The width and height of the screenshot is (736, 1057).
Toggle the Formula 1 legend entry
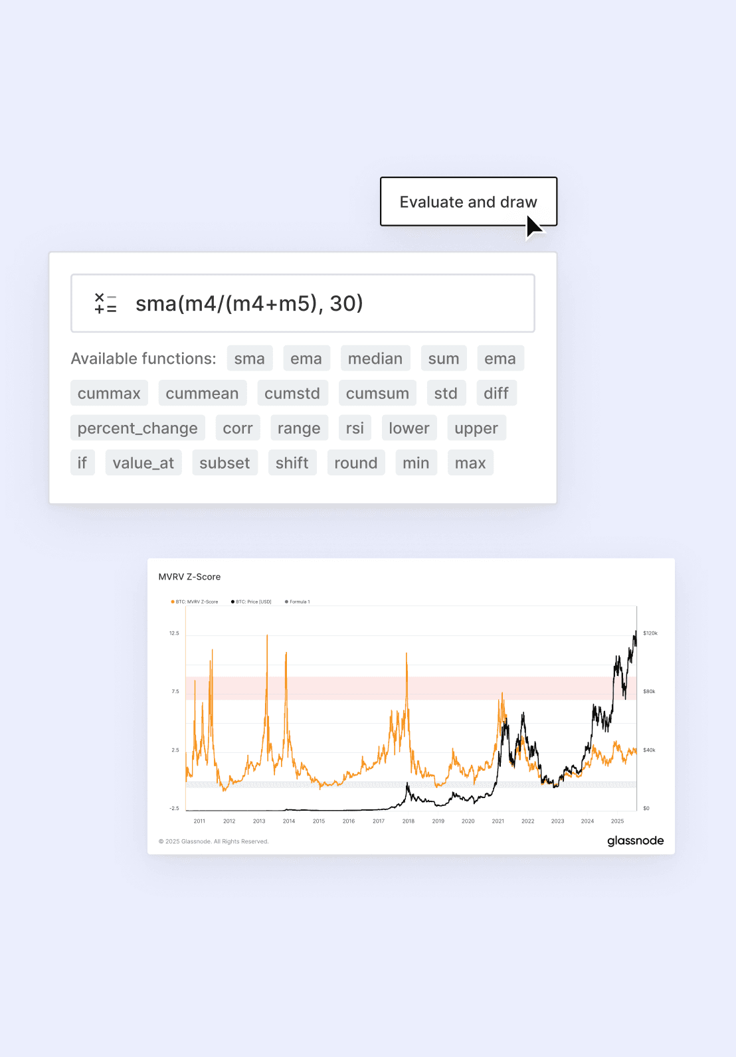(298, 602)
